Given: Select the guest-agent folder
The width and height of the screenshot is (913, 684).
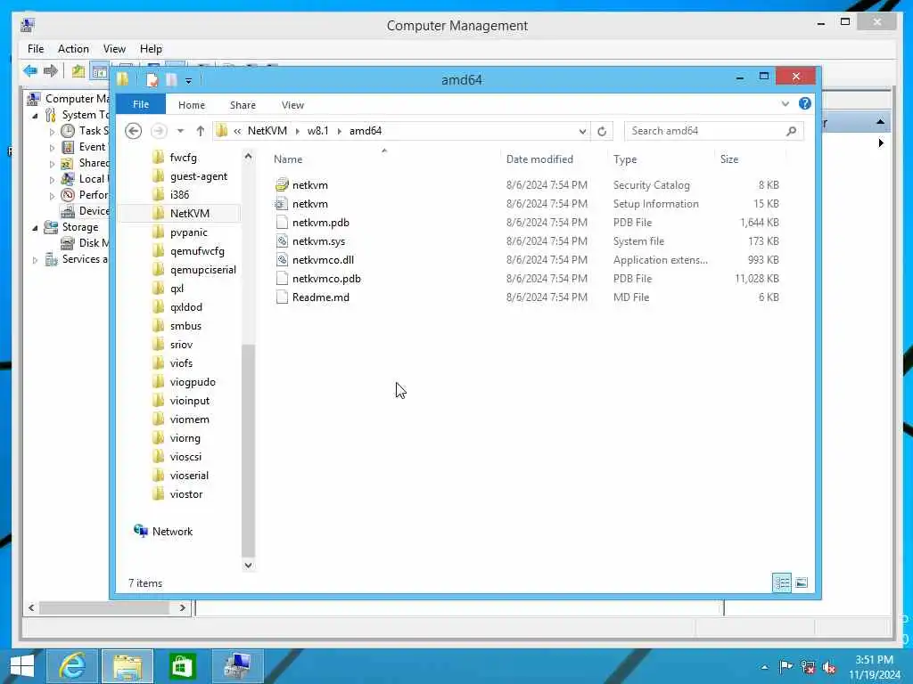Looking at the screenshot, I should click(199, 176).
